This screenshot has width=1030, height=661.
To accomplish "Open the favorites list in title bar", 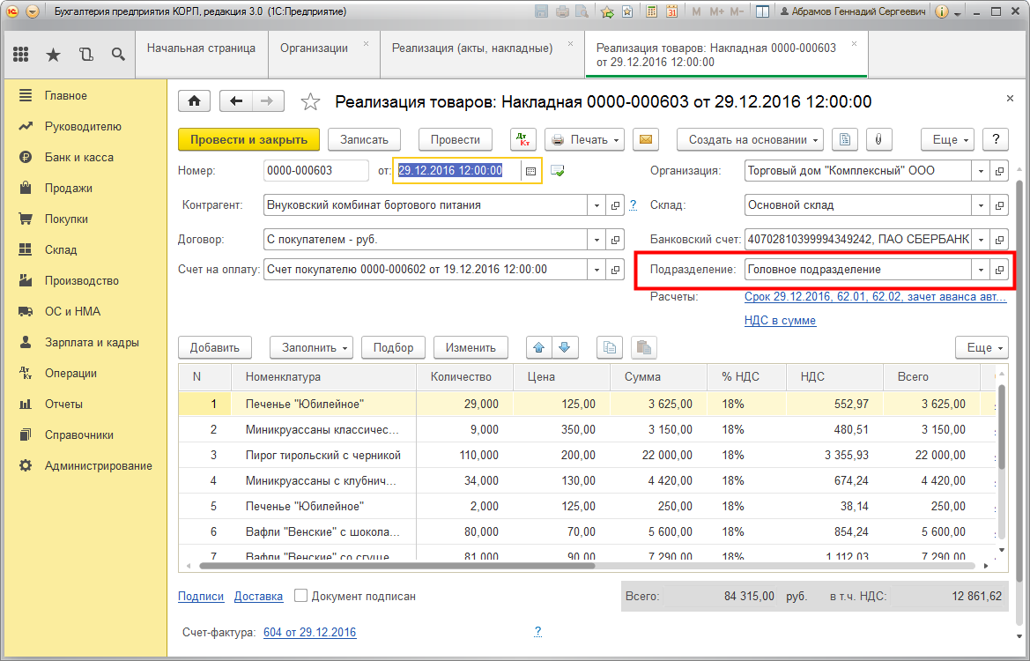I will pos(627,11).
